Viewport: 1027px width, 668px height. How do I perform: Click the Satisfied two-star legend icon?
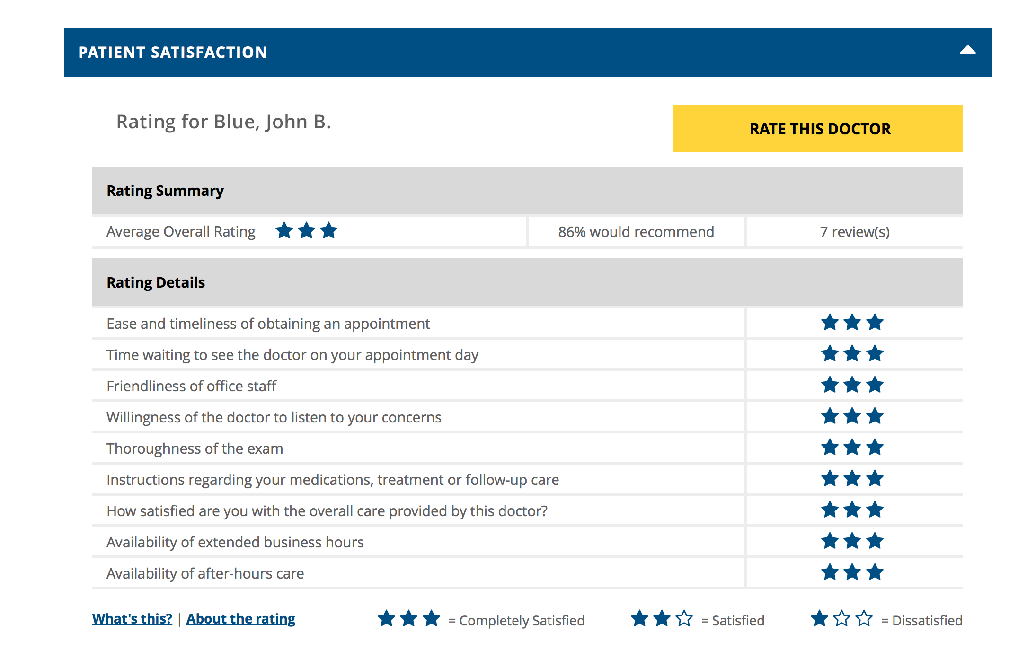(x=662, y=619)
